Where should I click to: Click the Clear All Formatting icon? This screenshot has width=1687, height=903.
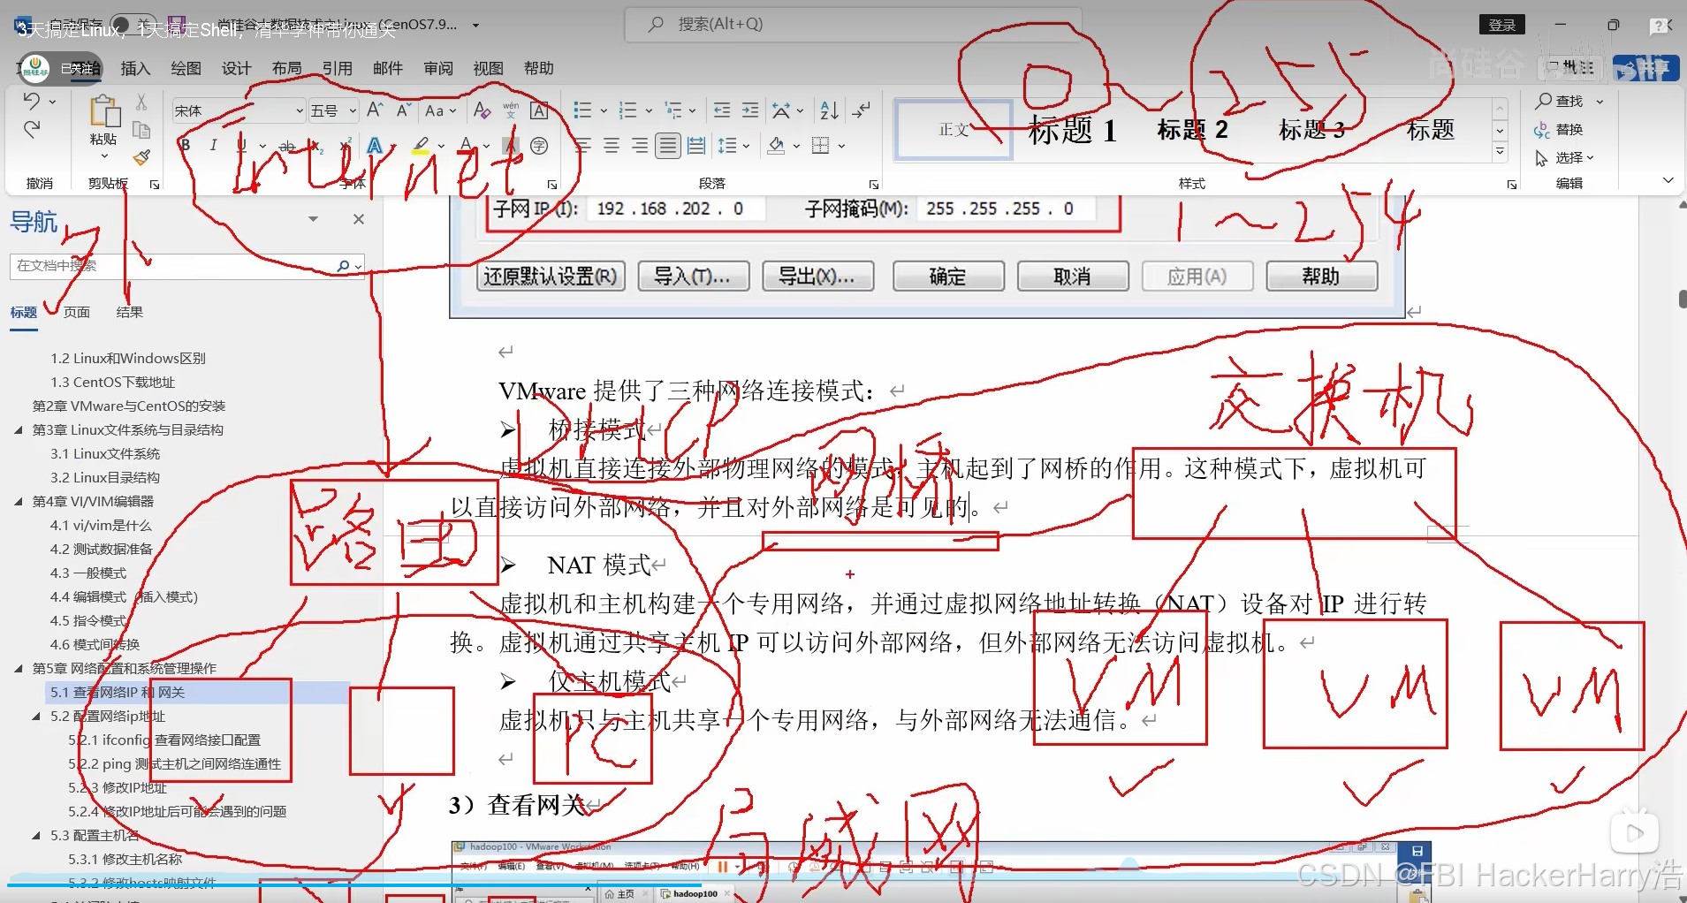click(482, 110)
